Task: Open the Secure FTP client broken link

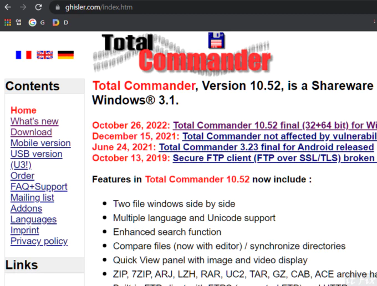Action: click(x=275, y=158)
